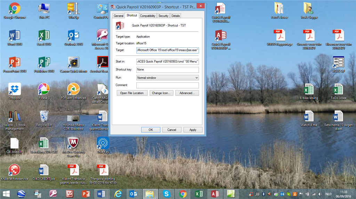Select the True Key desktop icon

(103, 145)
